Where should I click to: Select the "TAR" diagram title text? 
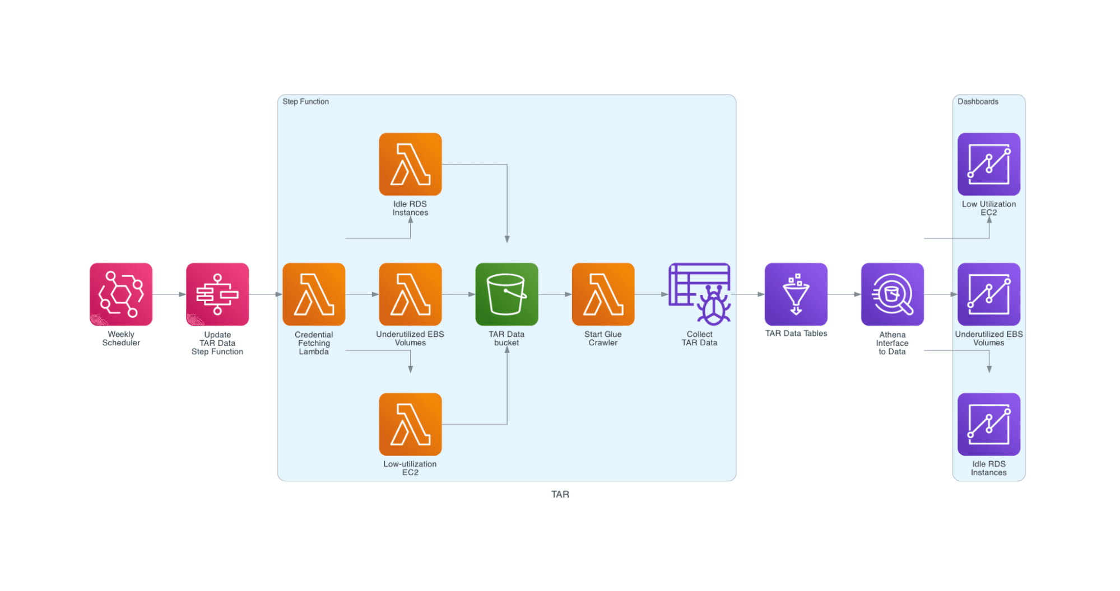[x=560, y=494]
